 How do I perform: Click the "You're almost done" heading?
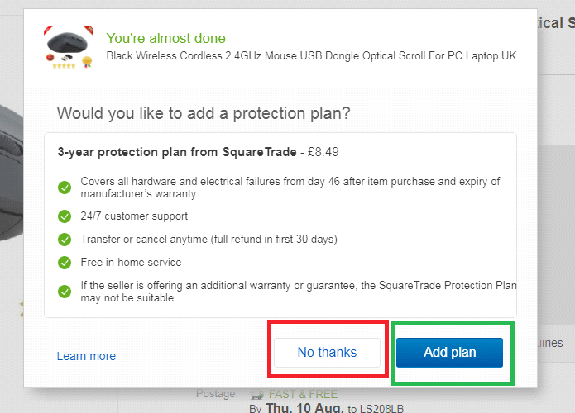165,38
